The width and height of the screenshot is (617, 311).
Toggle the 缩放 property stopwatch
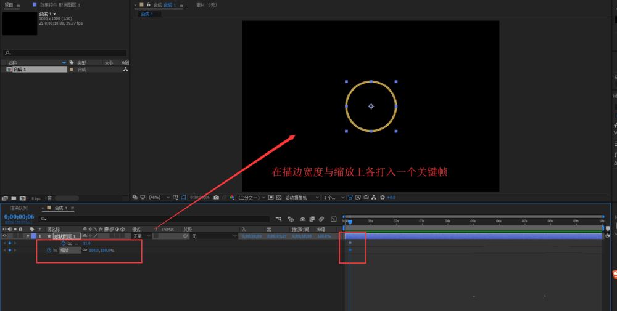pos(49,250)
